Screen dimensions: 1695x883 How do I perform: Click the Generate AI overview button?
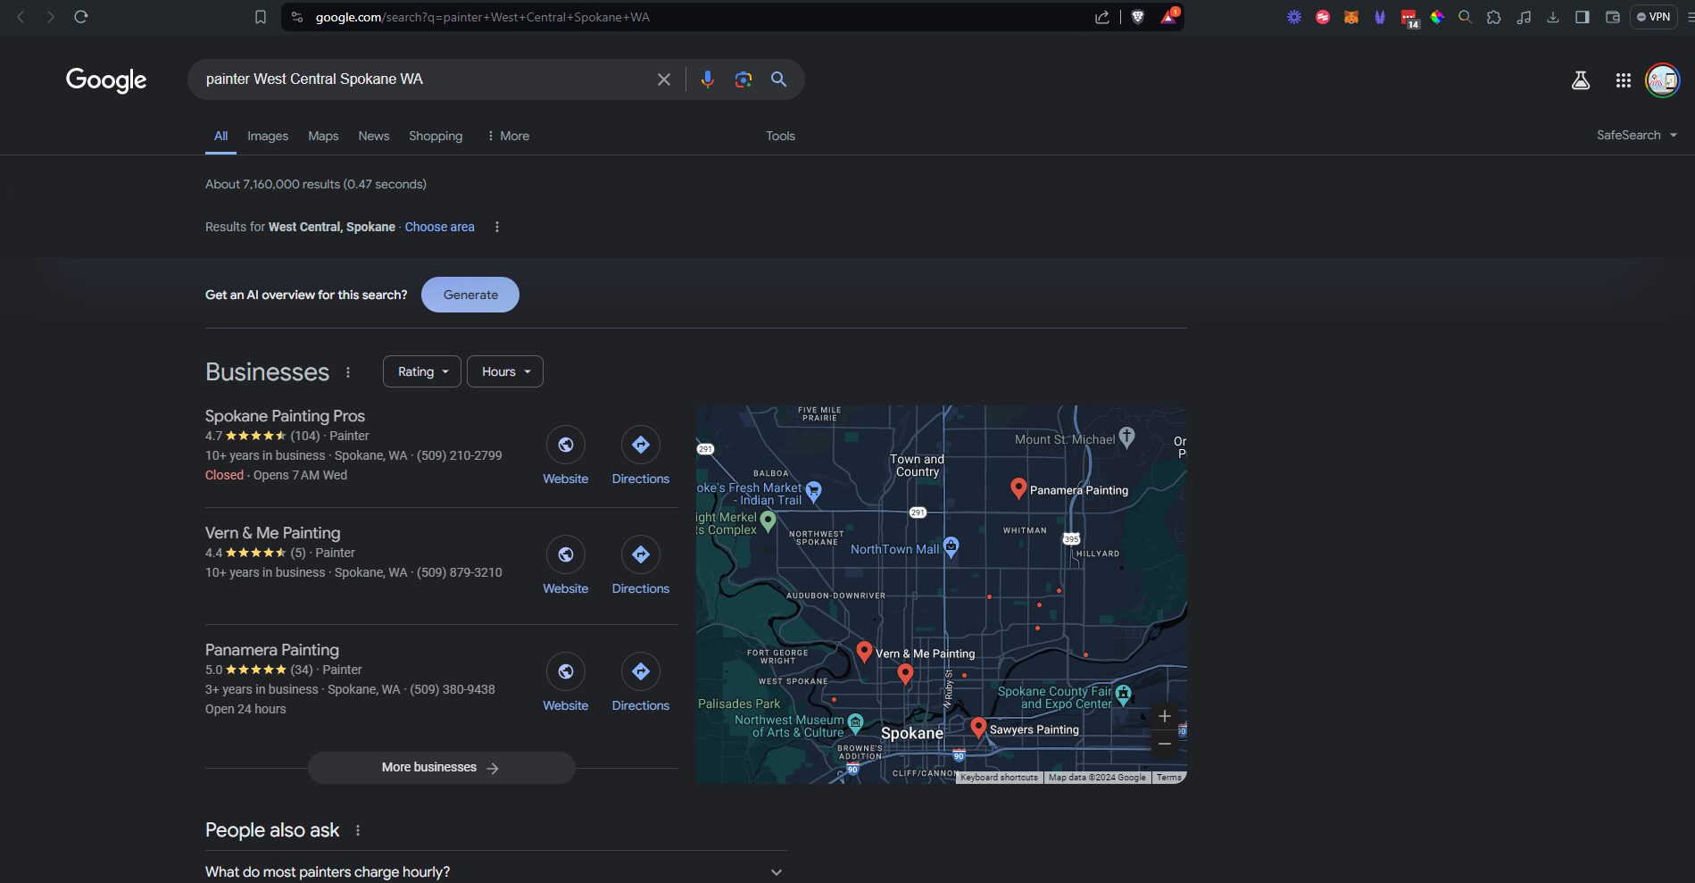[x=470, y=295]
